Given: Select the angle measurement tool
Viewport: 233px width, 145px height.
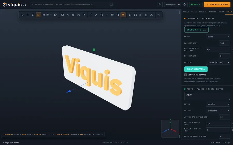Looking at the screenshot, I should pos(96,15).
